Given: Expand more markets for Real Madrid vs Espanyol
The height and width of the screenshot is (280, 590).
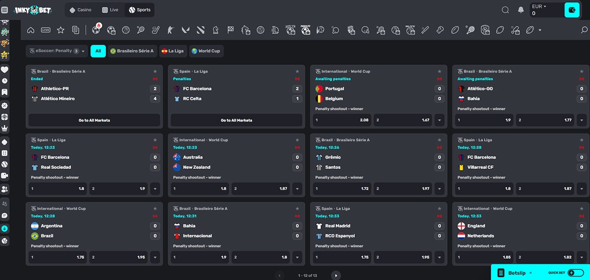Looking at the screenshot, I should [440, 257].
